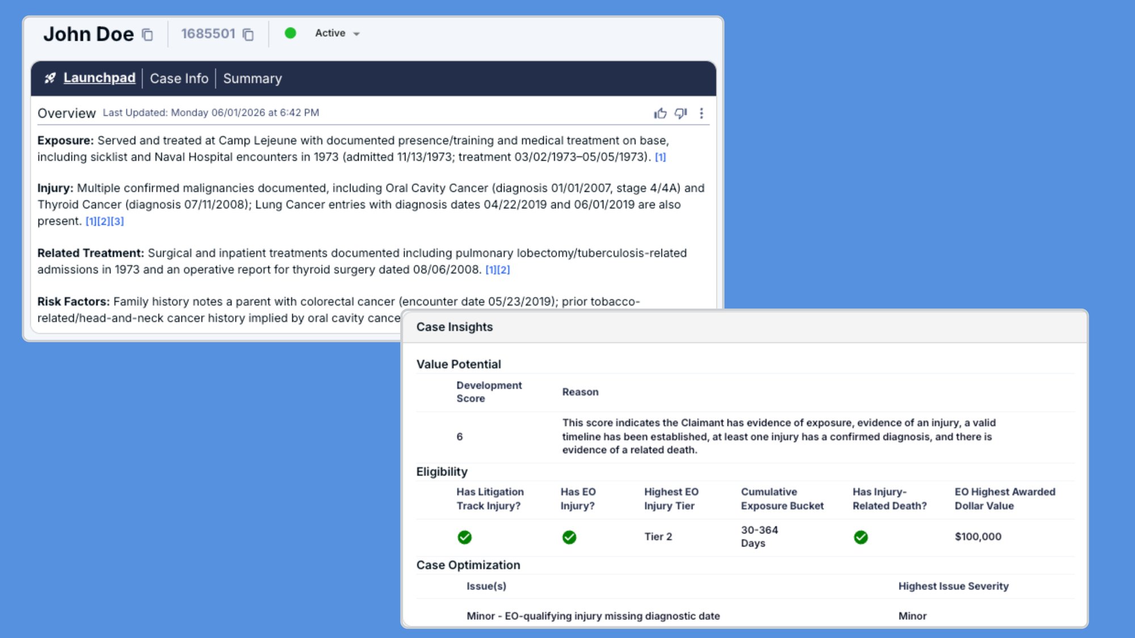Open citation [1] in Injury paragraph
This screenshot has width=1135, height=638.
91,221
